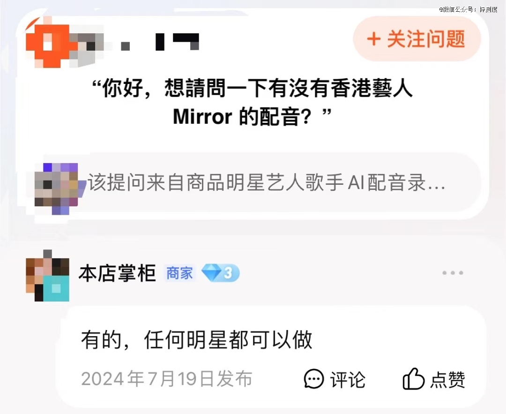Click the seller answer card background
This screenshot has width=506, height=414.
pos(271,357)
